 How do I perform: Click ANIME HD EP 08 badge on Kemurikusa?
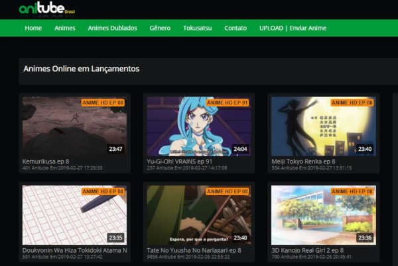(x=103, y=103)
